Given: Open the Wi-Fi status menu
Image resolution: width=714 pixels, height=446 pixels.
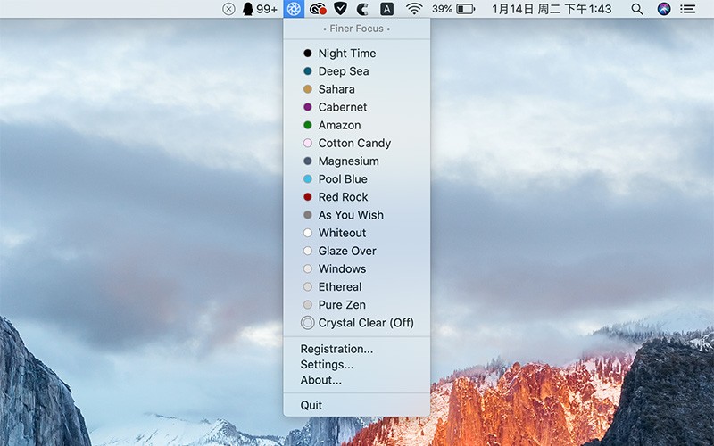Looking at the screenshot, I should tap(414, 9).
